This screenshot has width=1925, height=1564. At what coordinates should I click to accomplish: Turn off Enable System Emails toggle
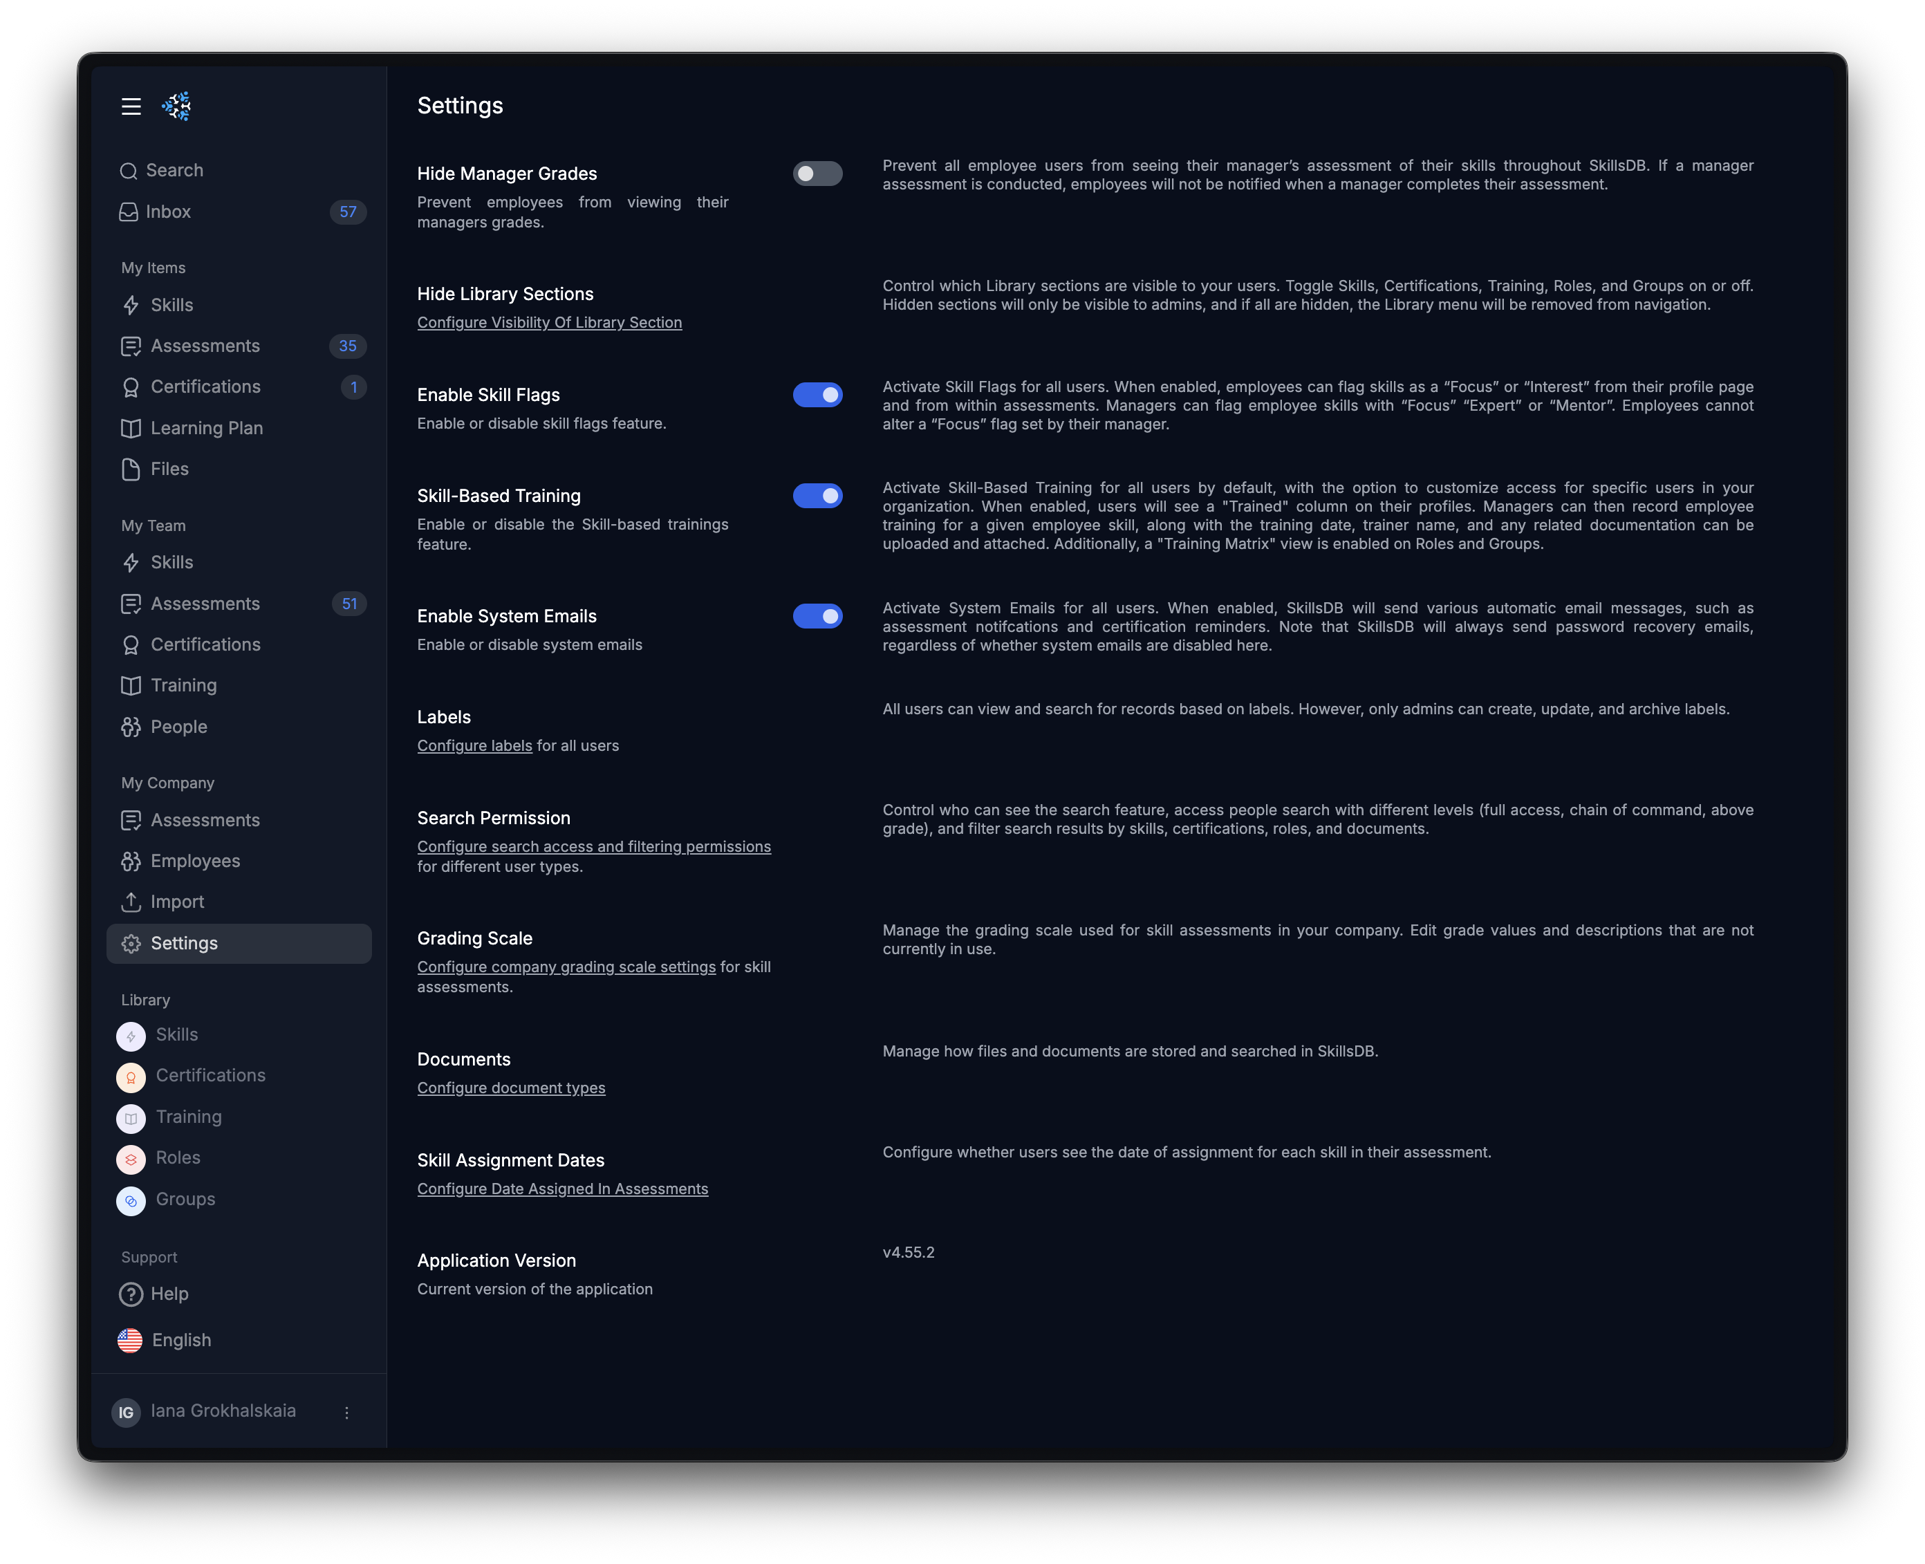pyautogui.click(x=817, y=616)
